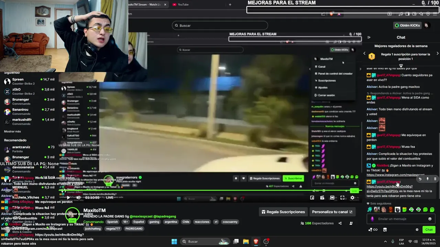Image resolution: width=440 pixels, height=247 pixels.
Task: Click the bomb emote in quick emotes
Action: pyautogui.click(x=397, y=210)
